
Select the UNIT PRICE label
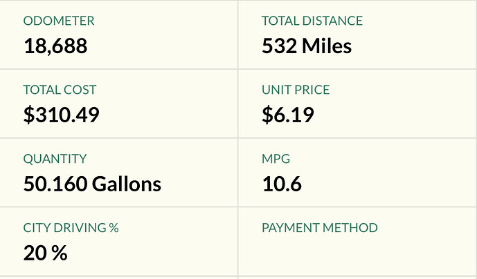click(x=296, y=90)
